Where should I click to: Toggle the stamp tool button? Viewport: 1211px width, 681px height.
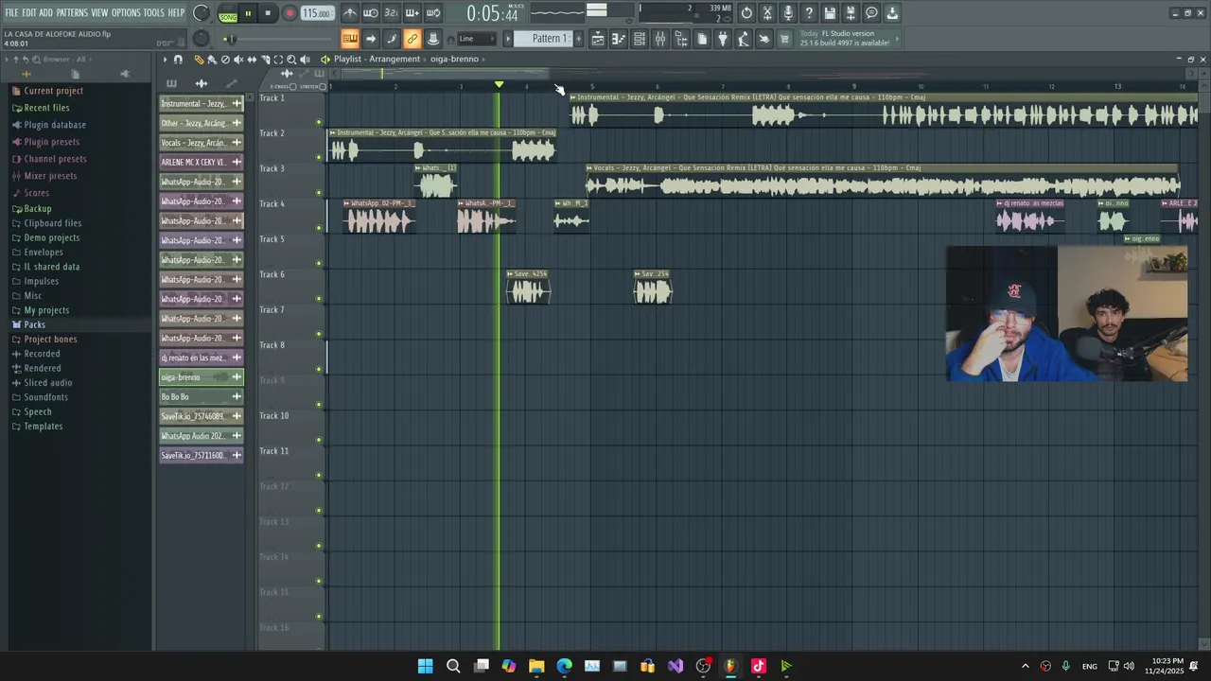coord(433,39)
